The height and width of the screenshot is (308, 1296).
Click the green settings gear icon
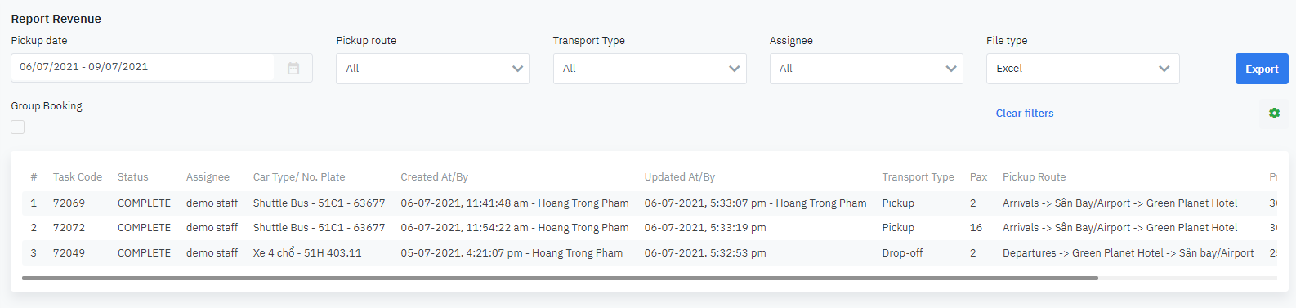[x=1274, y=114]
